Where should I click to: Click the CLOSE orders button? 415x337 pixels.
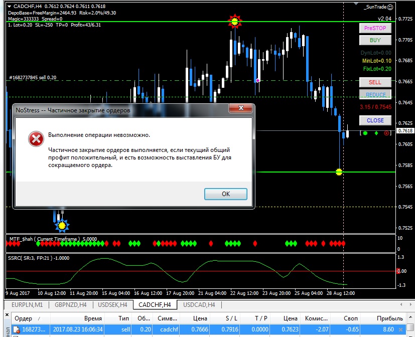(x=375, y=120)
